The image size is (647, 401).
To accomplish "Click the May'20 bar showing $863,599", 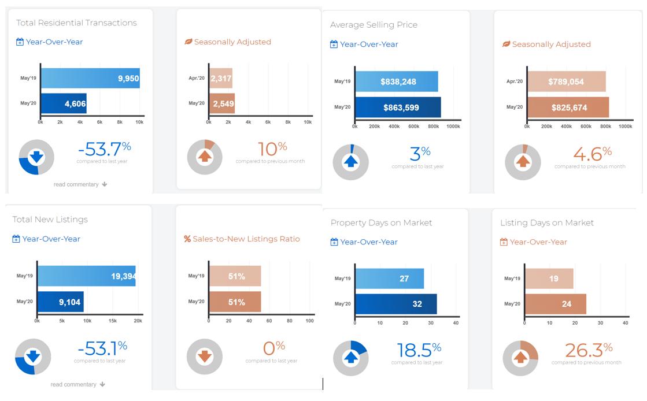I will coord(398,107).
